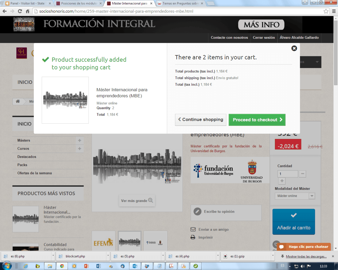Open blockcart.php download options arrow

[108, 256]
